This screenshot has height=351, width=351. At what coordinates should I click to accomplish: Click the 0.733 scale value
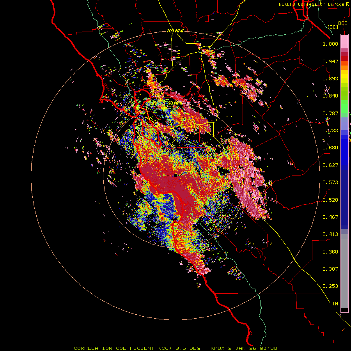pos(330,131)
